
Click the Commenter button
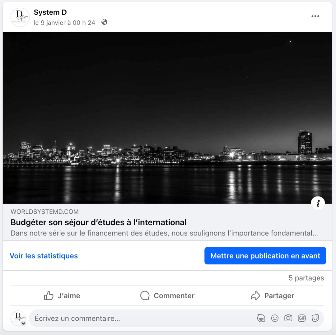point(167,296)
